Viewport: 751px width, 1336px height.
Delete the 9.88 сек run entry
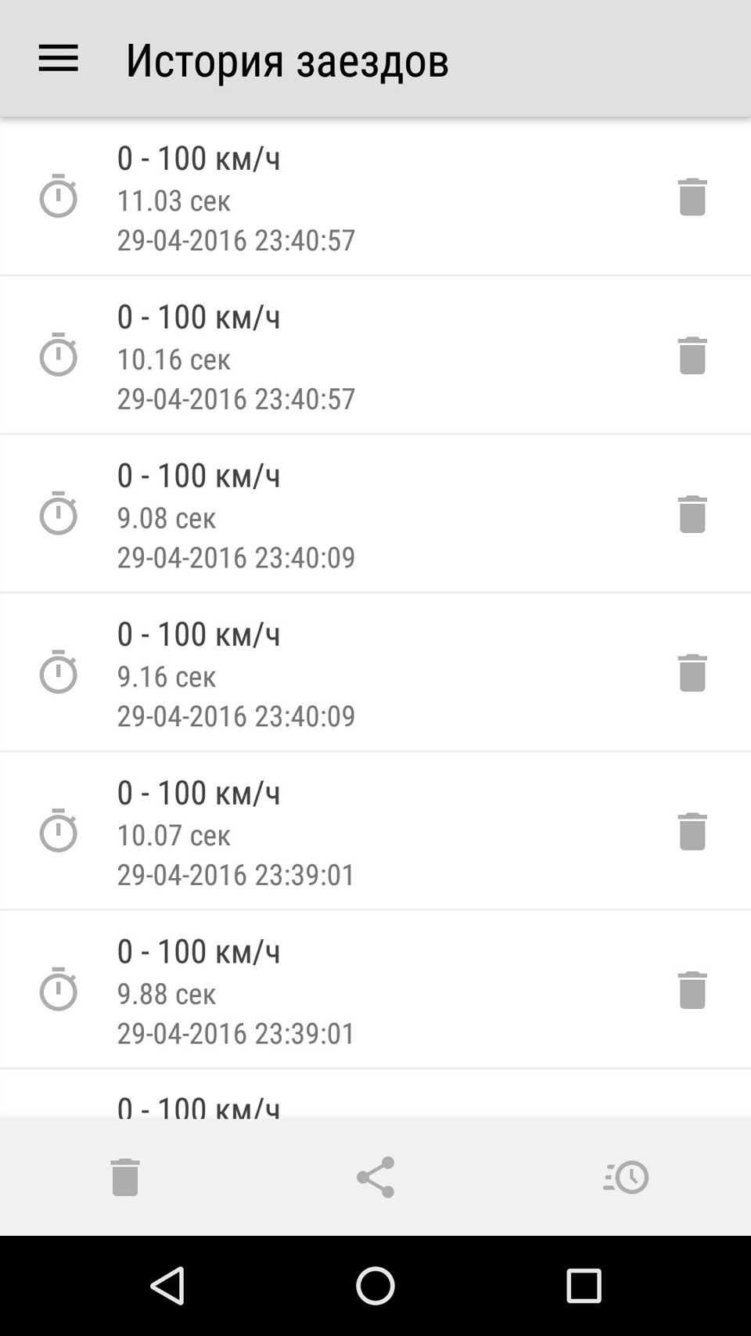(692, 990)
